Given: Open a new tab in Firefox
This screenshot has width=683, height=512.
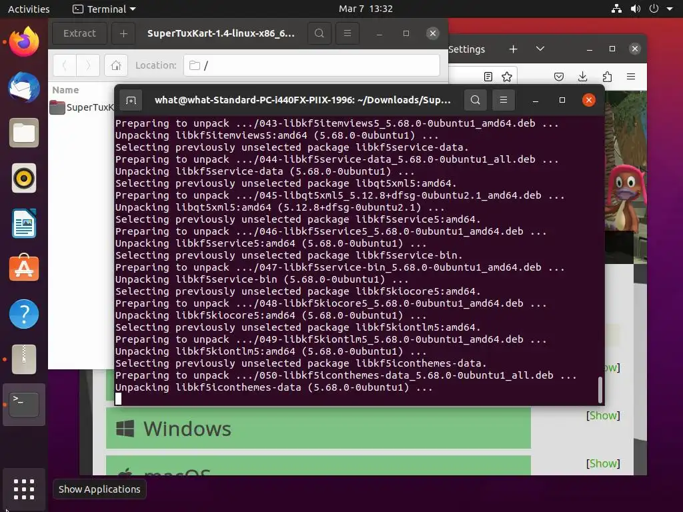Looking at the screenshot, I should (x=514, y=49).
